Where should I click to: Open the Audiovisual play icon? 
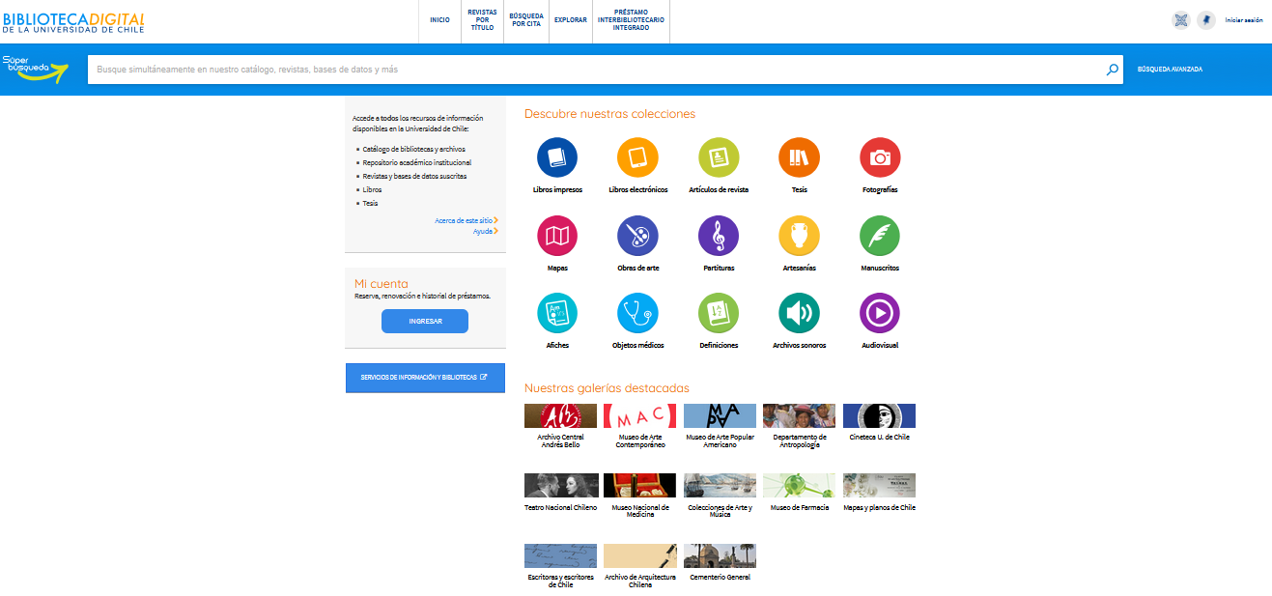pyautogui.click(x=880, y=312)
